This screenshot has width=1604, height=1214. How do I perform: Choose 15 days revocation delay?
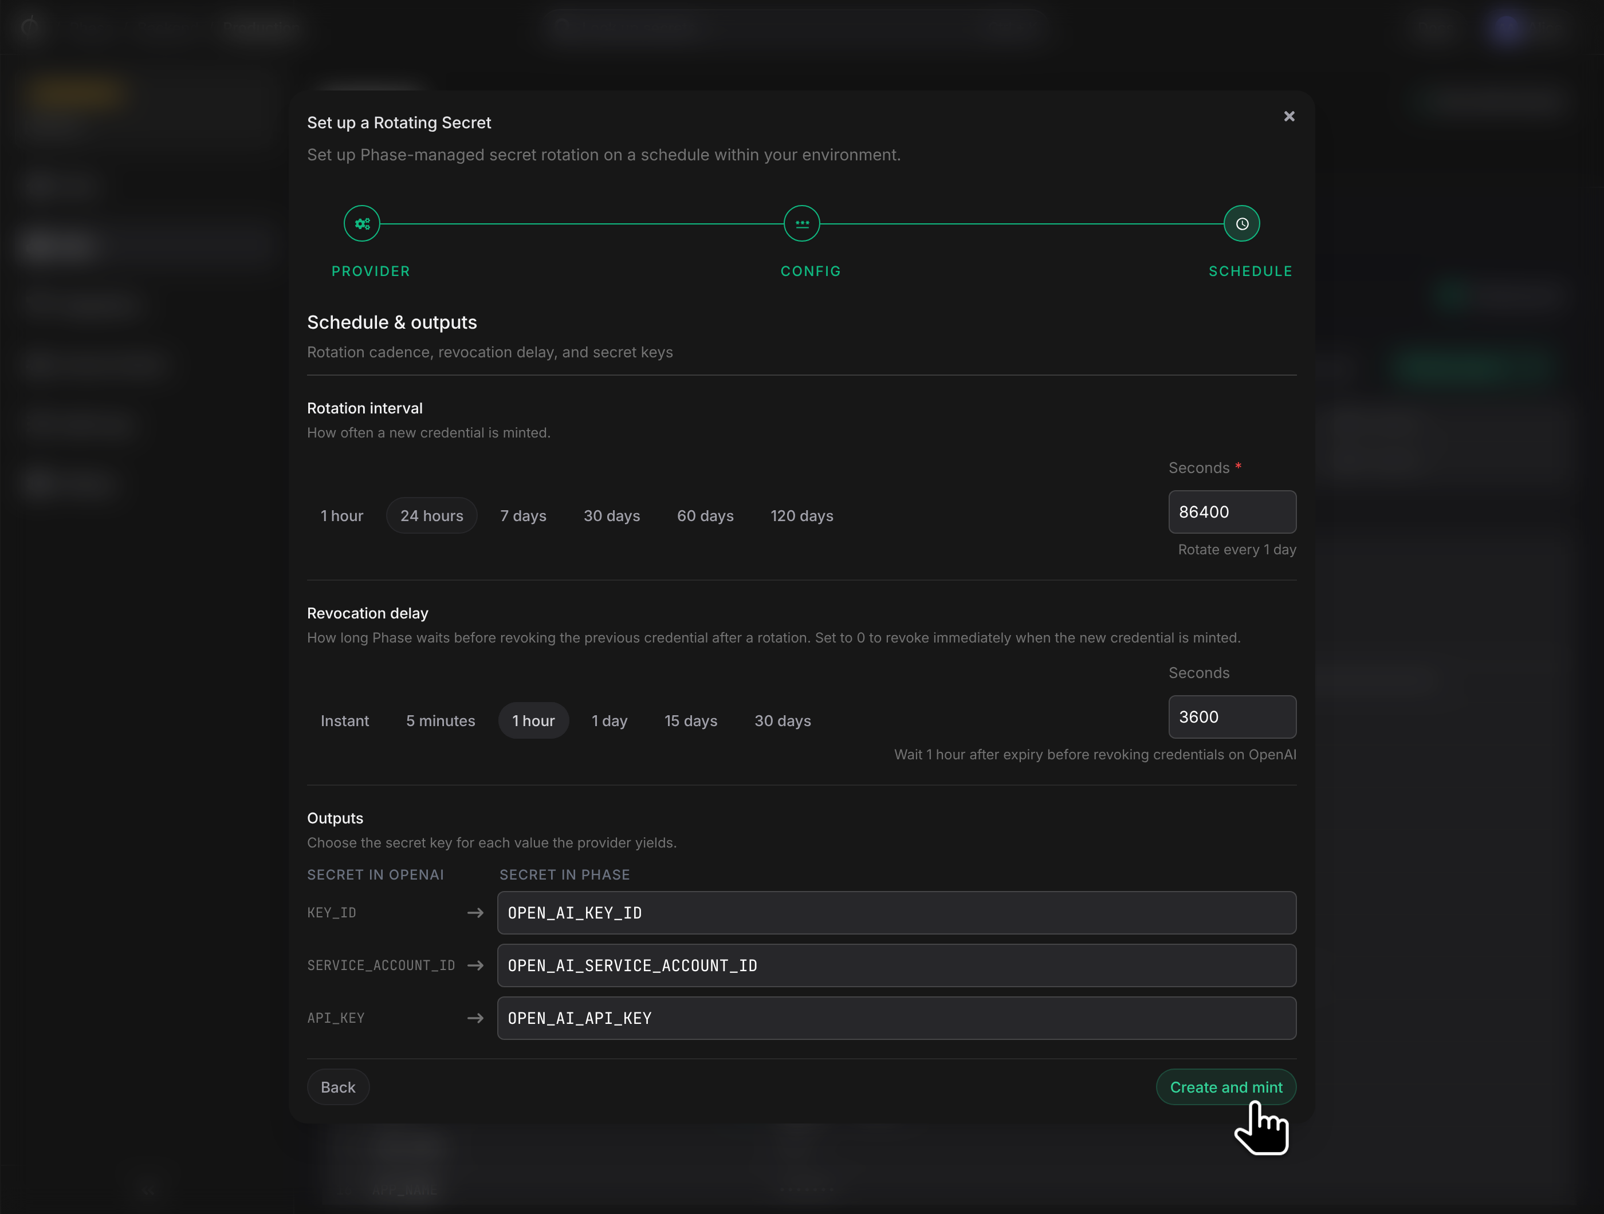click(x=690, y=720)
